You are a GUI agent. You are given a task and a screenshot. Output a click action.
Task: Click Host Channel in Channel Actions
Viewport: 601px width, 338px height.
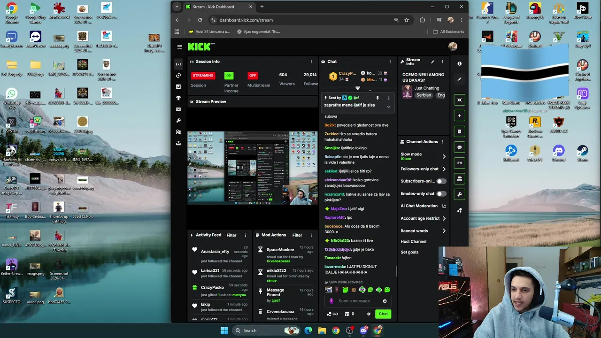(414, 241)
